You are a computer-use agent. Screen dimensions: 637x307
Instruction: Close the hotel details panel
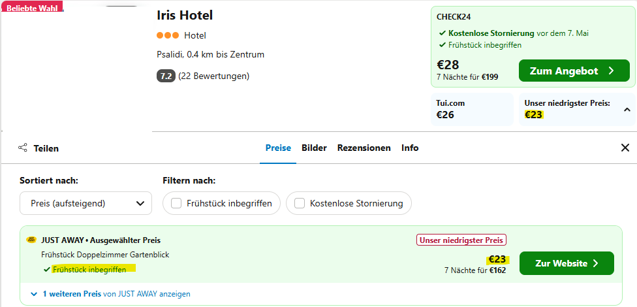click(625, 148)
